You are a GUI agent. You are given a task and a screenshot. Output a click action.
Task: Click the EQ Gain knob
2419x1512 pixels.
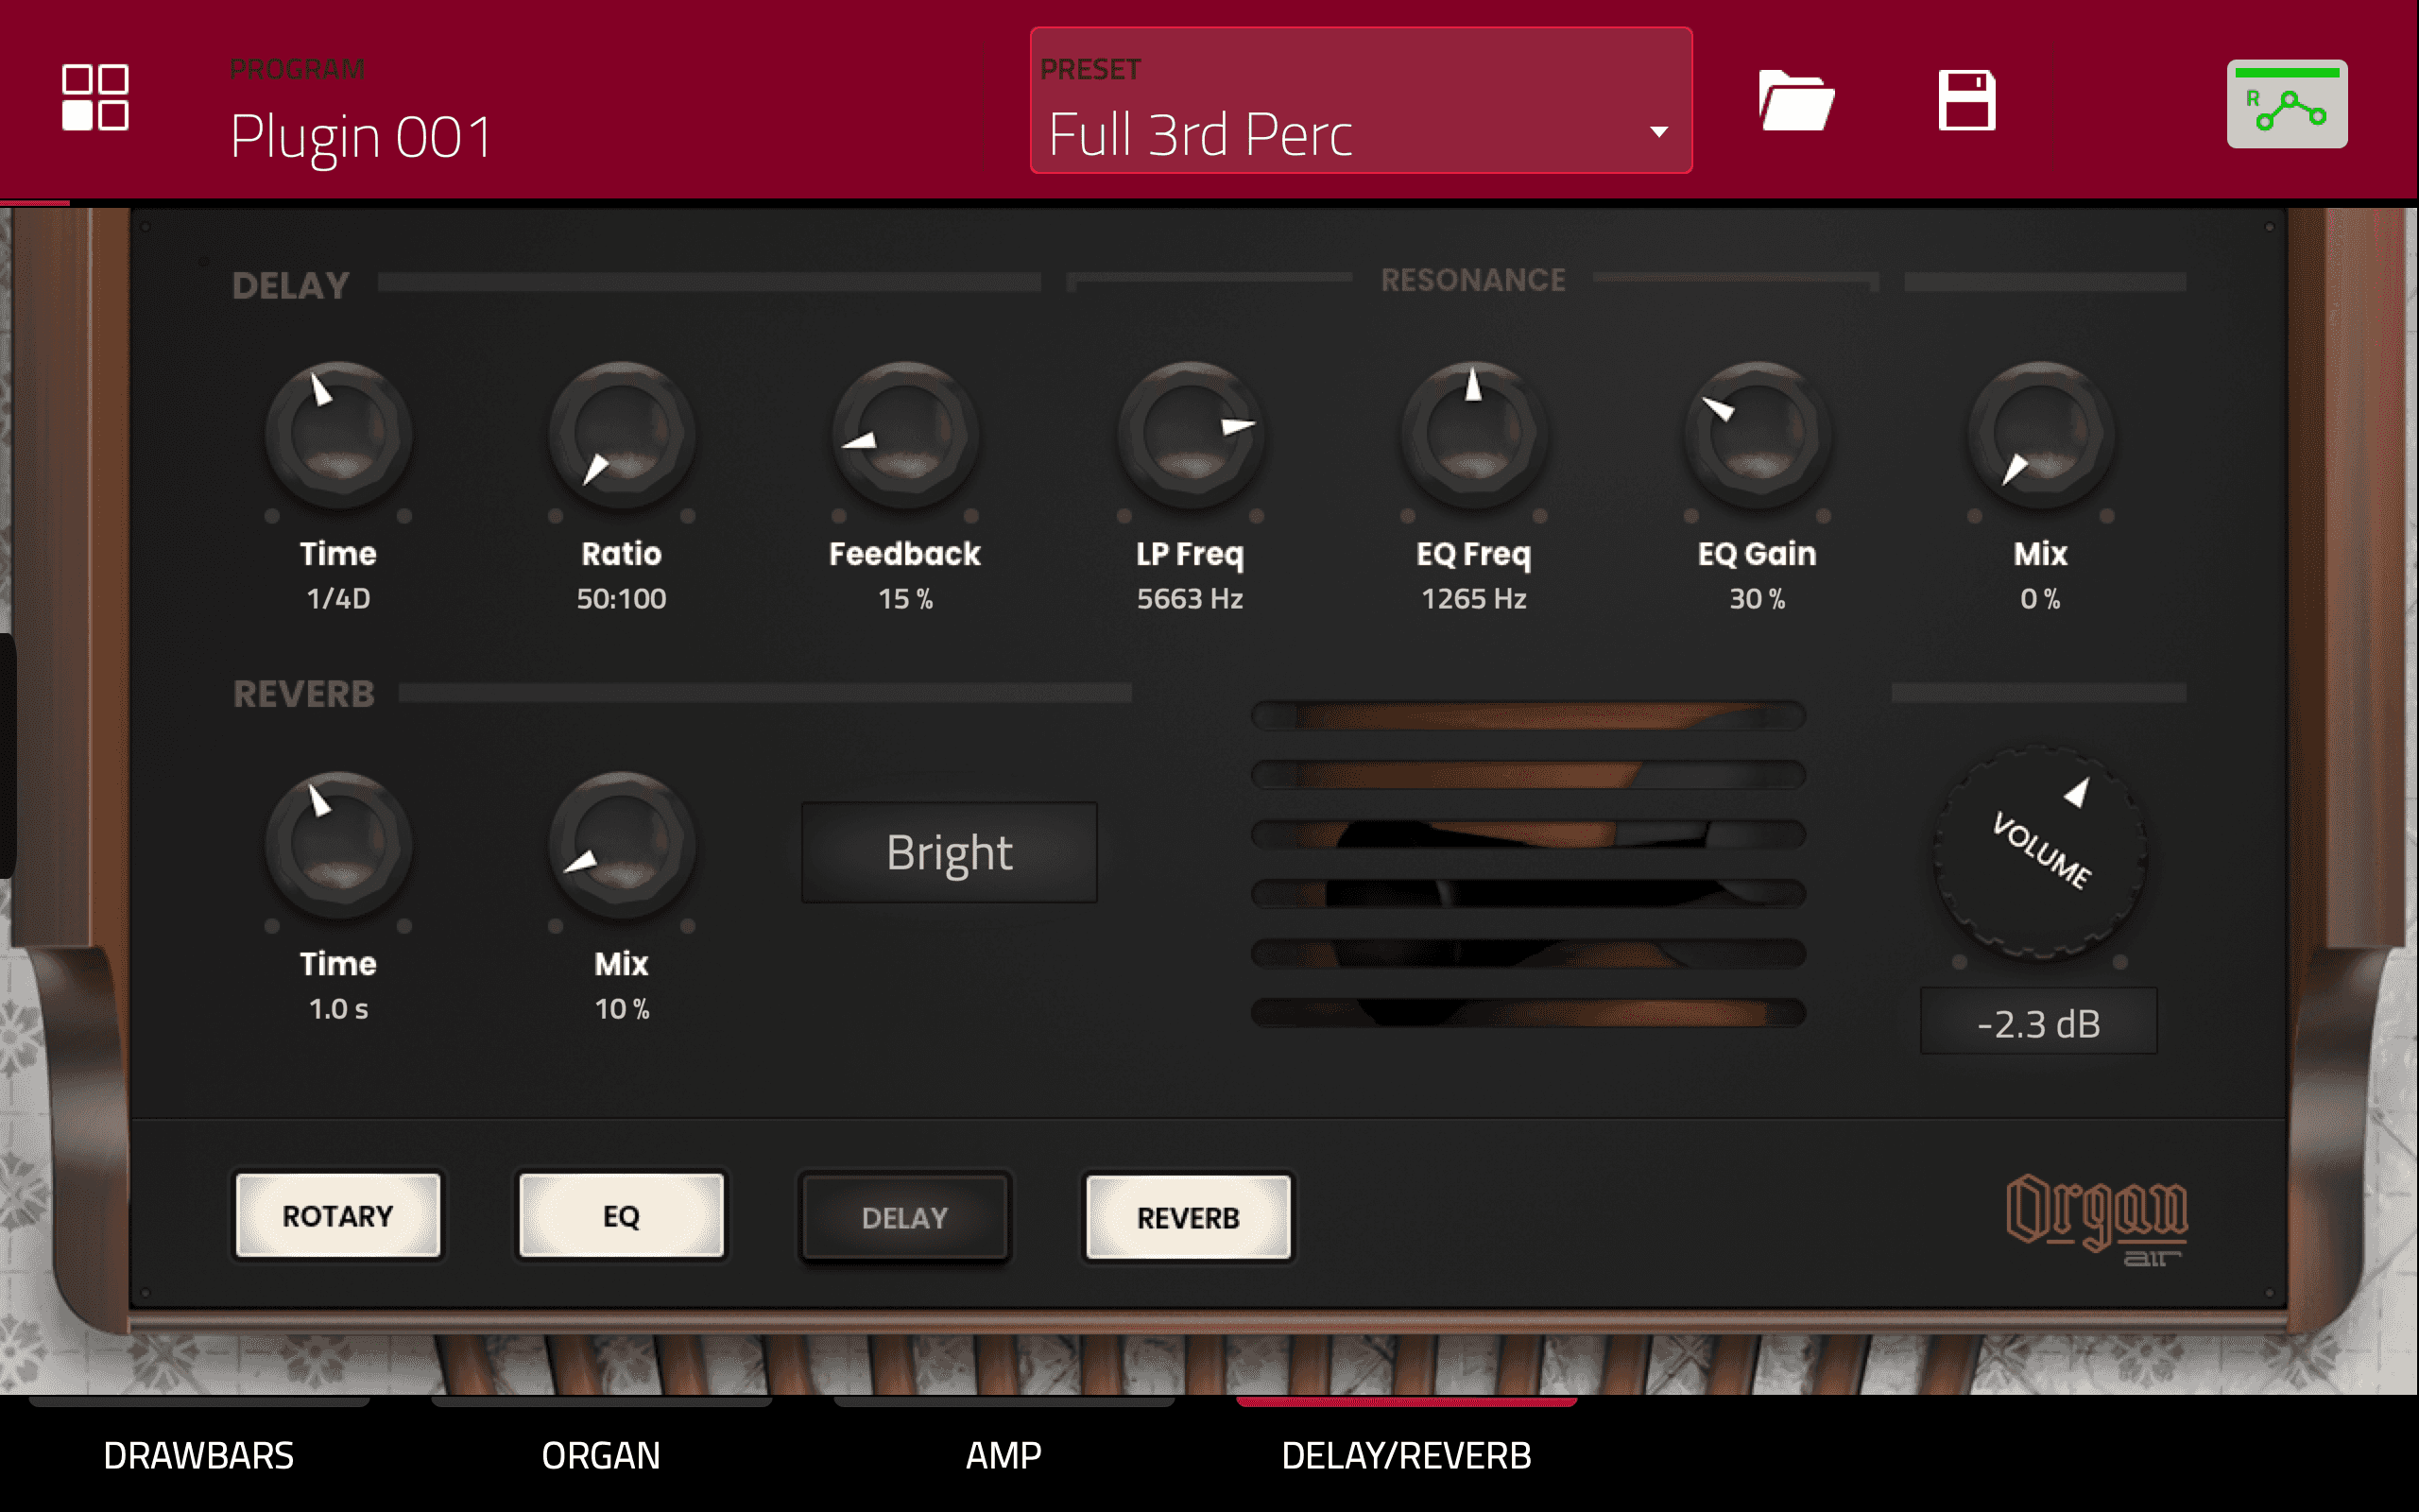click(1758, 436)
